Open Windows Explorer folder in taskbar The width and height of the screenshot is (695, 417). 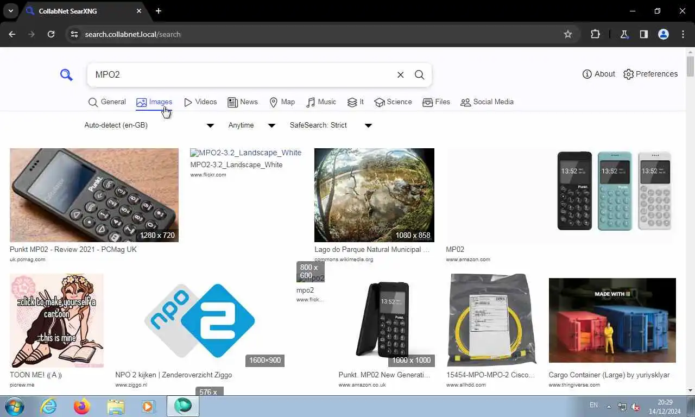(116, 406)
